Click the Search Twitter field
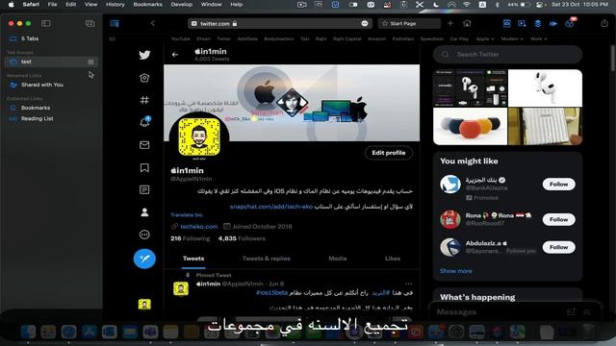Screen dimensions: 616x346 (507, 55)
